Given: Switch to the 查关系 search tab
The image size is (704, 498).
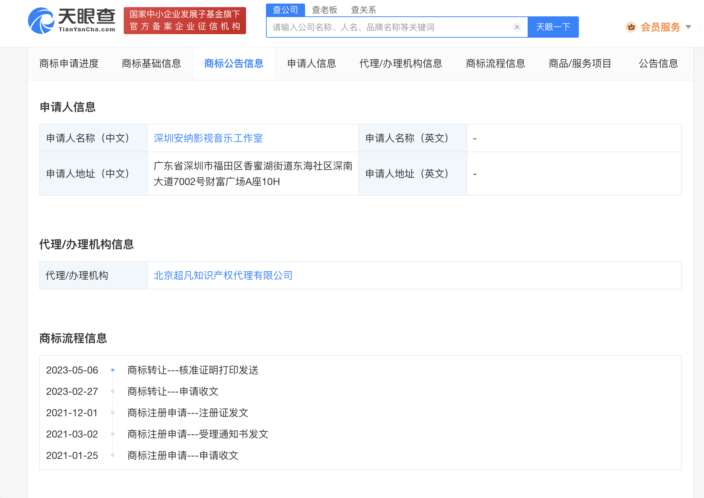Looking at the screenshot, I should coord(363,10).
